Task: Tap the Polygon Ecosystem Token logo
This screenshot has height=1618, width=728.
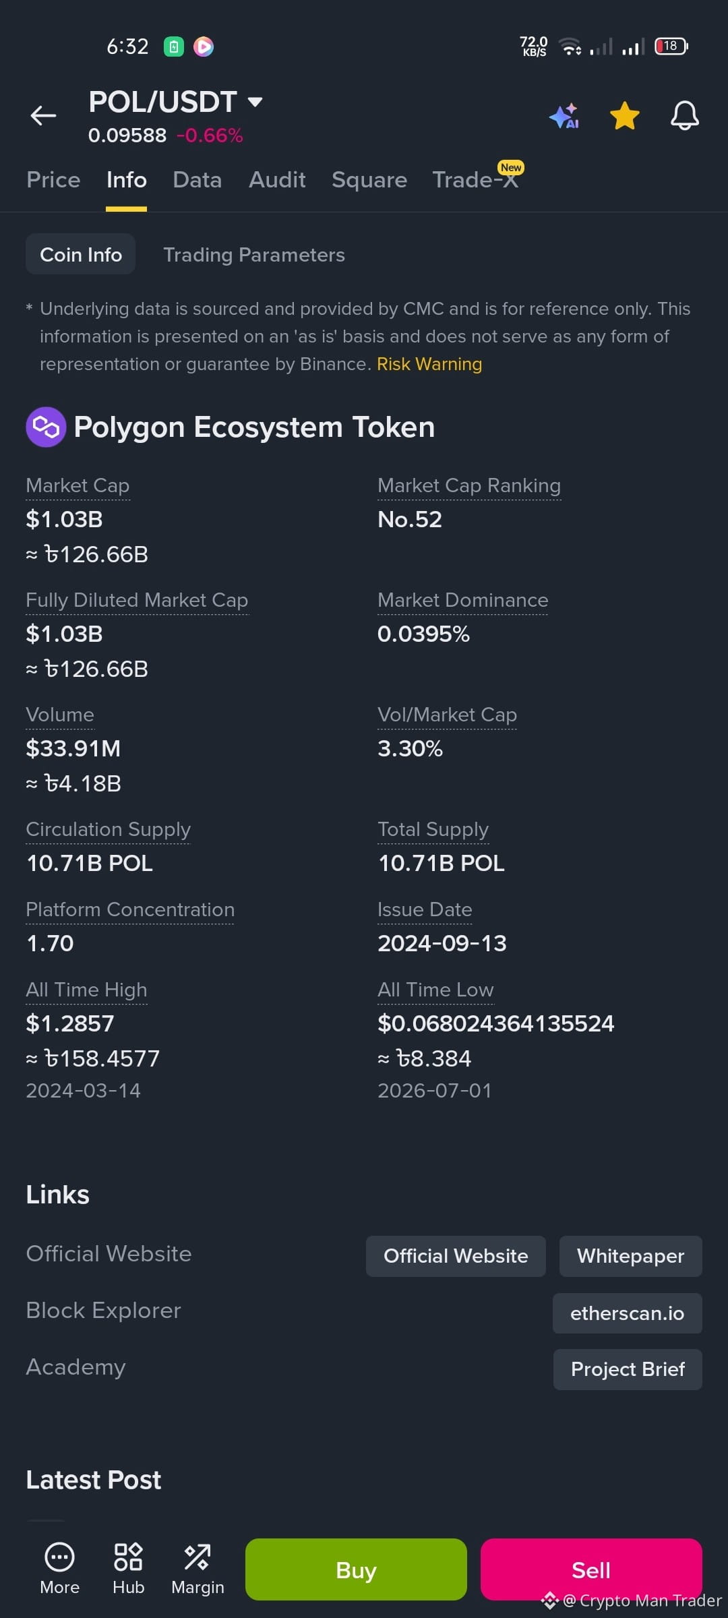Action: pyautogui.click(x=46, y=427)
